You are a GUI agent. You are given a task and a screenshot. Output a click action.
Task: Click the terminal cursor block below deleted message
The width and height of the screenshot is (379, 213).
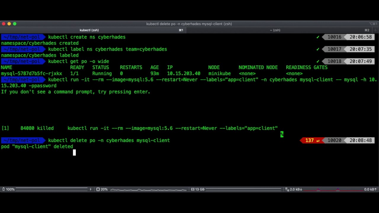(x=74, y=153)
